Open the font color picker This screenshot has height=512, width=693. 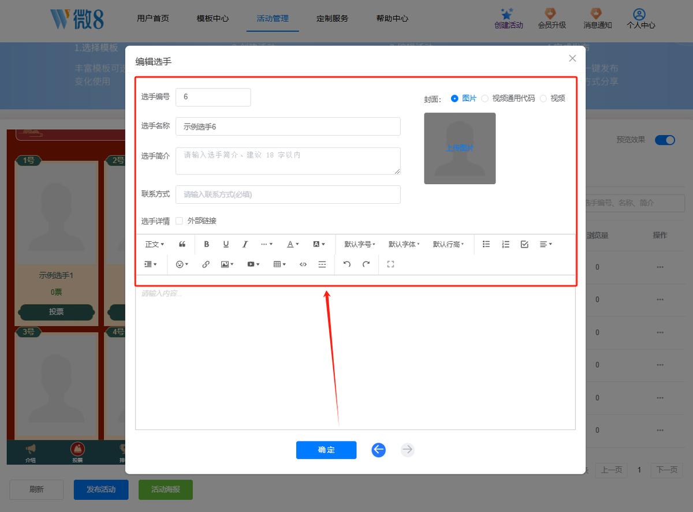tap(293, 244)
